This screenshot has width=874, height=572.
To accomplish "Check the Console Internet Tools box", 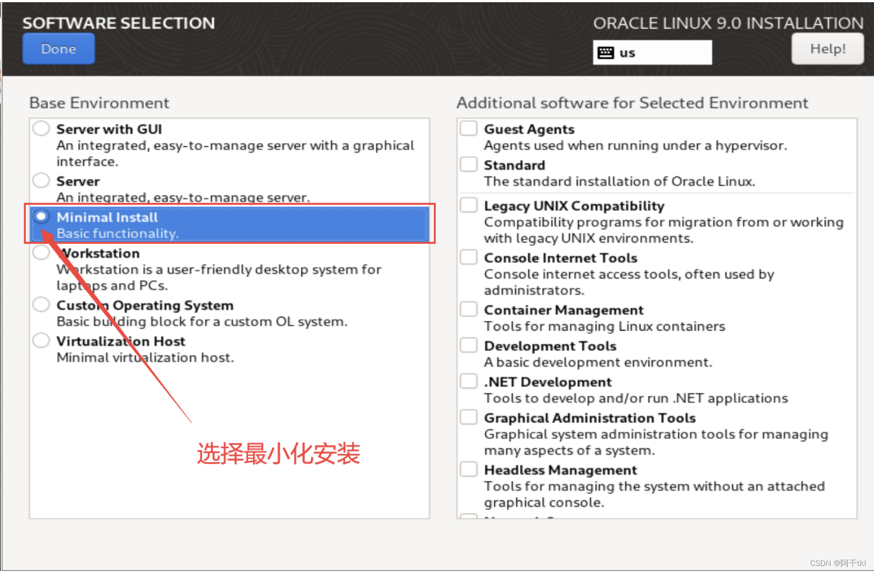I will (468, 257).
